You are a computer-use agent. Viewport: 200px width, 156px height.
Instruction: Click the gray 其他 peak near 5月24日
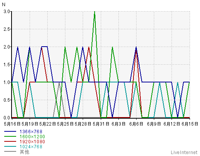59,83
